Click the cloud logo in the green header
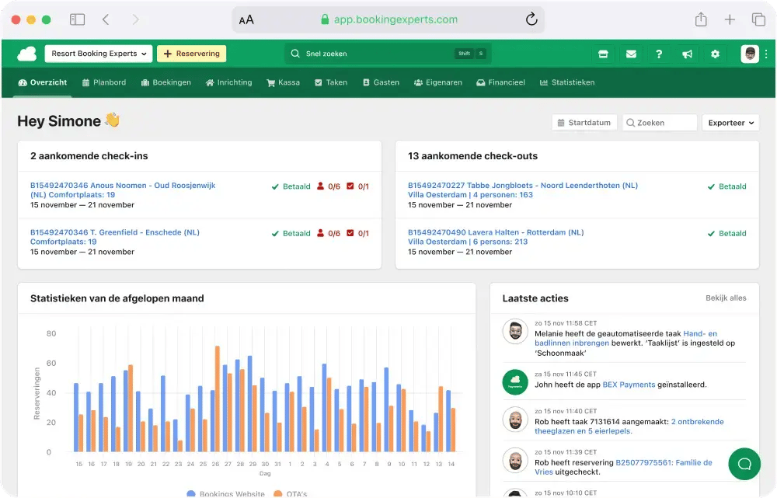The width and height of the screenshot is (777, 498). 26,54
